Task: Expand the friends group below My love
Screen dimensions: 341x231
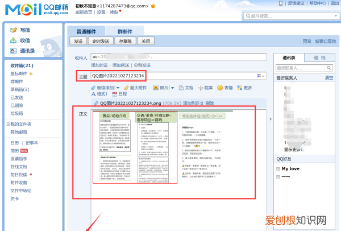Action: 278,177
